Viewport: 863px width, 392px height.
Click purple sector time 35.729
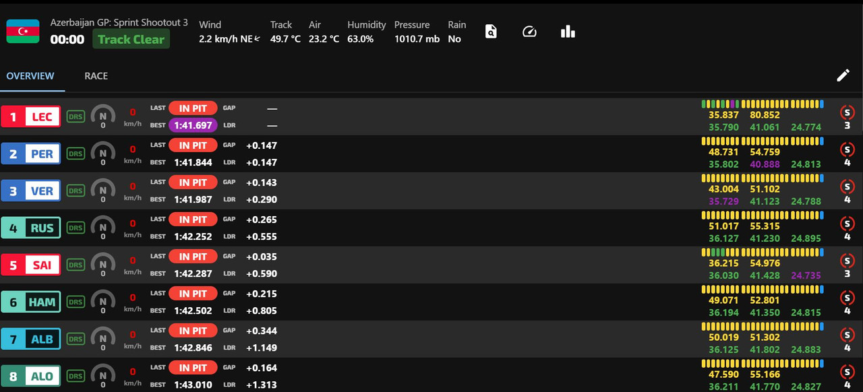coord(723,201)
